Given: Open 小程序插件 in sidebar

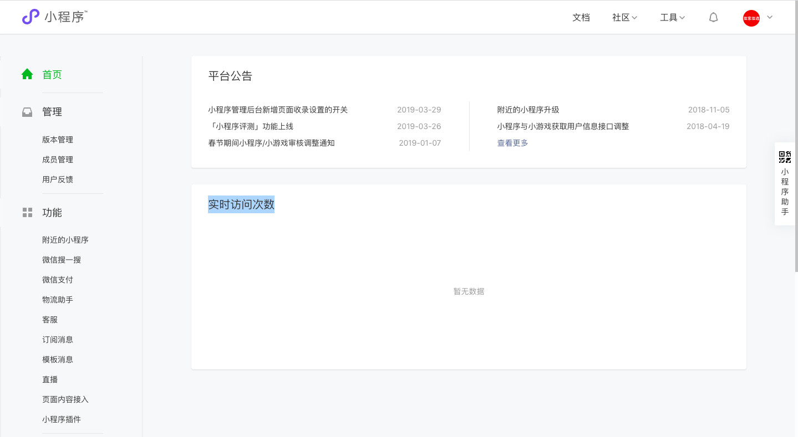Looking at the screenshot, I should click(x=62, y=419).
